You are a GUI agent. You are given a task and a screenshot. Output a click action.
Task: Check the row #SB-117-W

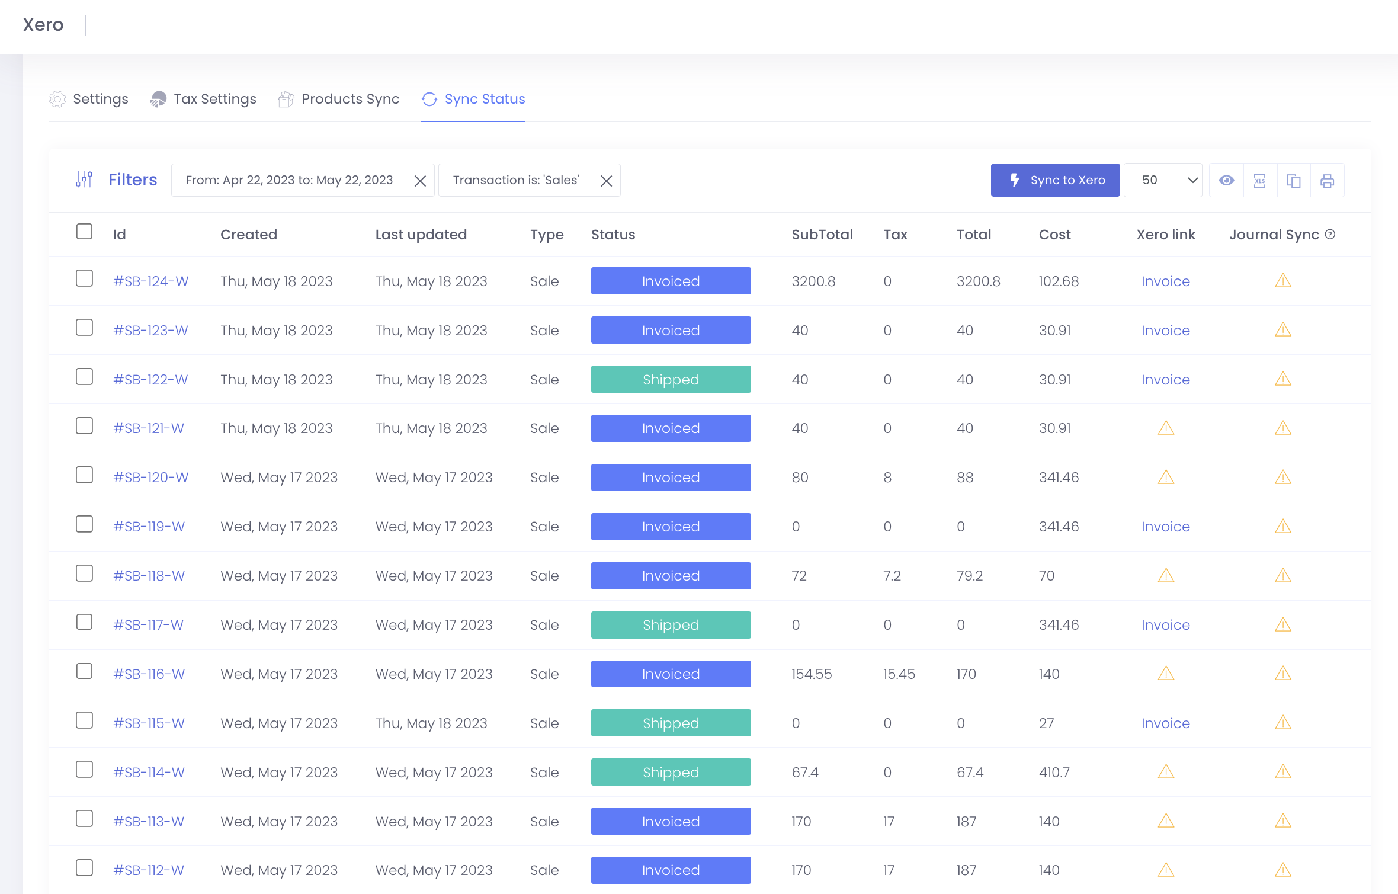(85, 621)
